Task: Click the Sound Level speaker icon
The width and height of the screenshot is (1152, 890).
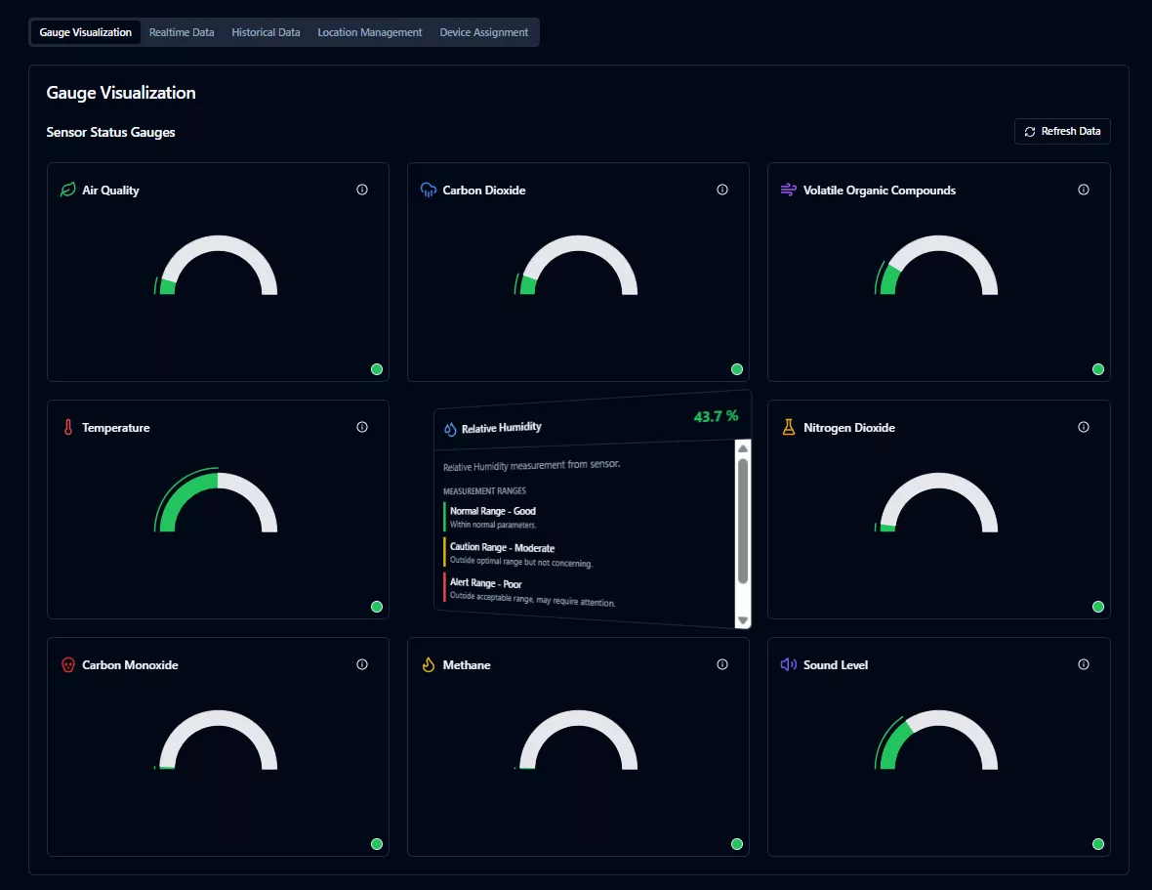Action: coord(788,664)
